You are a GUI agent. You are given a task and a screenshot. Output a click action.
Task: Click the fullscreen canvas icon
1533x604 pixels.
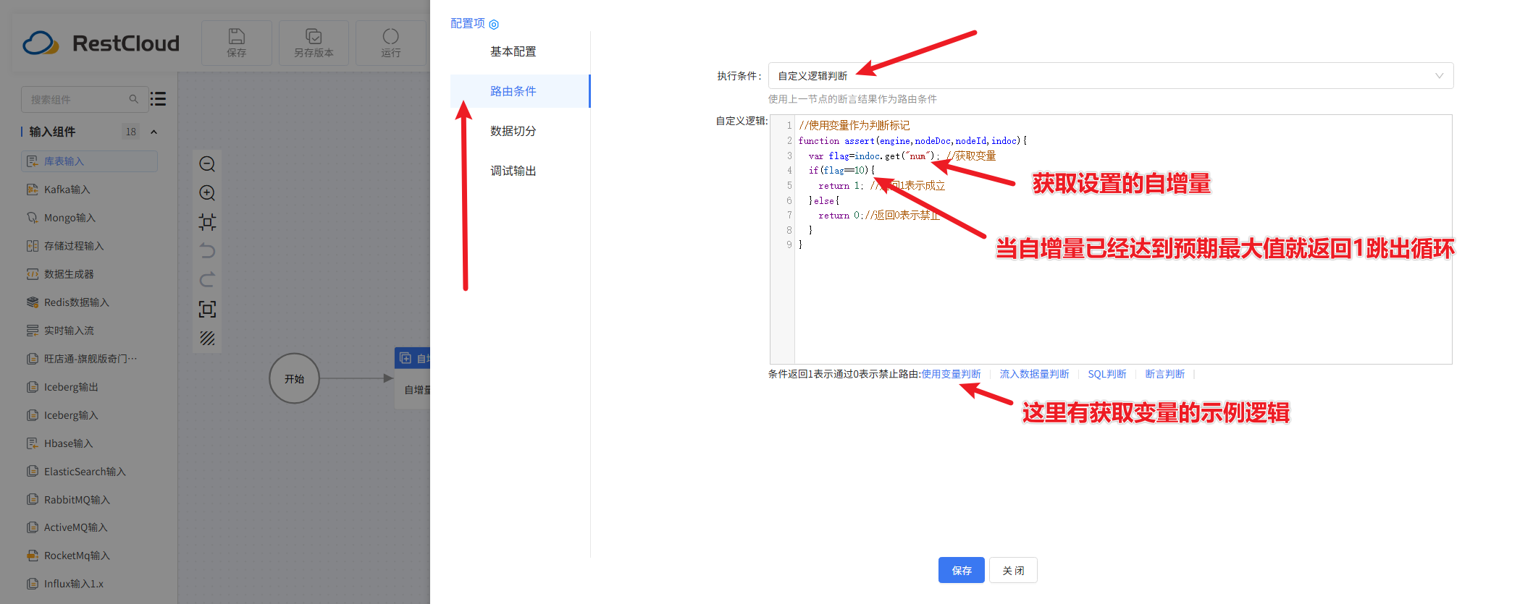(x=207, y=310)
